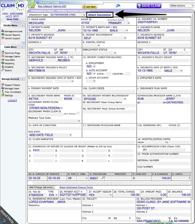195x224 pixels.
Task: Click the Manage Claims icon
Action: click(3, 56)
